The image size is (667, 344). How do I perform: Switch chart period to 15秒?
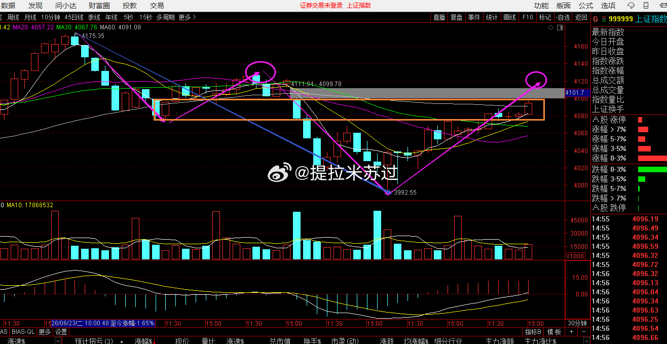(145, 17)
